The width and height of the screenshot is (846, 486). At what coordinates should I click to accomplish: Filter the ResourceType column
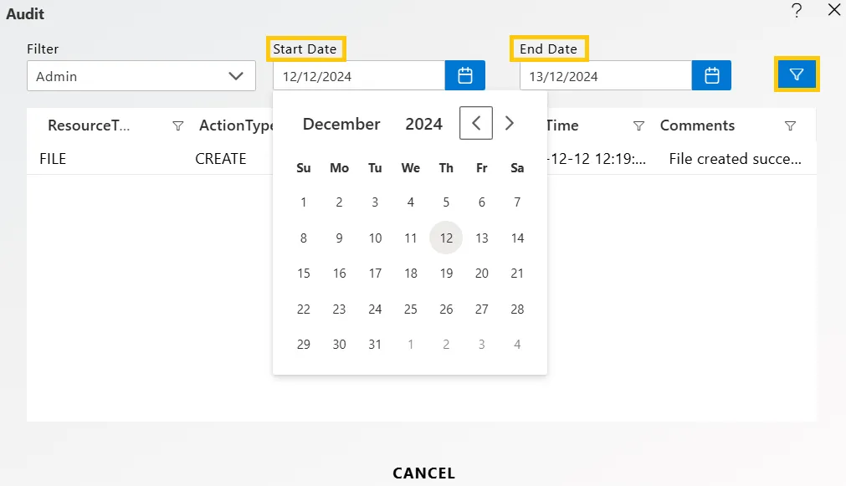(178, 125)
